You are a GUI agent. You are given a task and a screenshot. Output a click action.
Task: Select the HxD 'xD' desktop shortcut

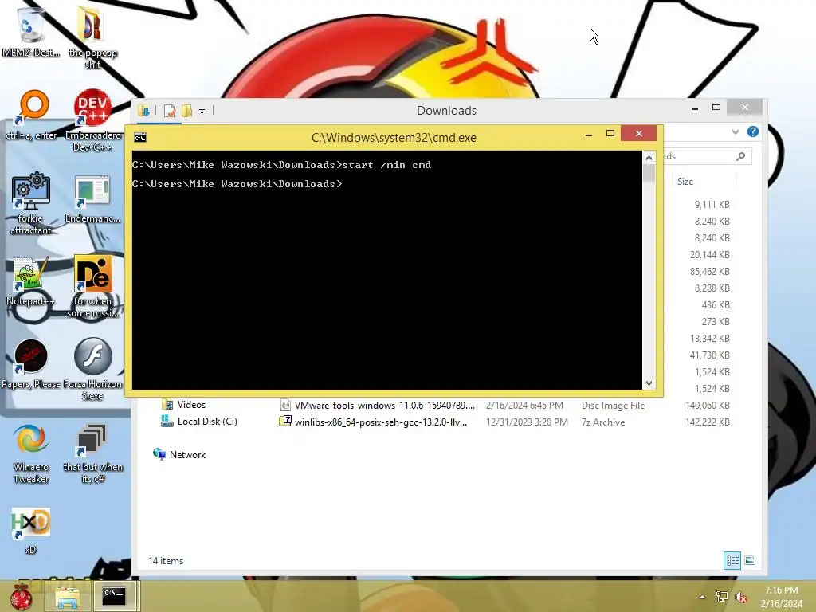pyautogui.click(x=31, y=531)
